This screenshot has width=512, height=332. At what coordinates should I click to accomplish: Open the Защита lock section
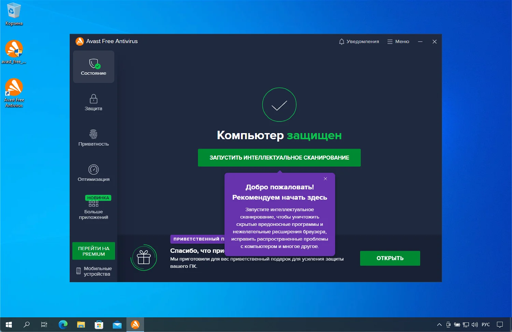tap(93, 102)
